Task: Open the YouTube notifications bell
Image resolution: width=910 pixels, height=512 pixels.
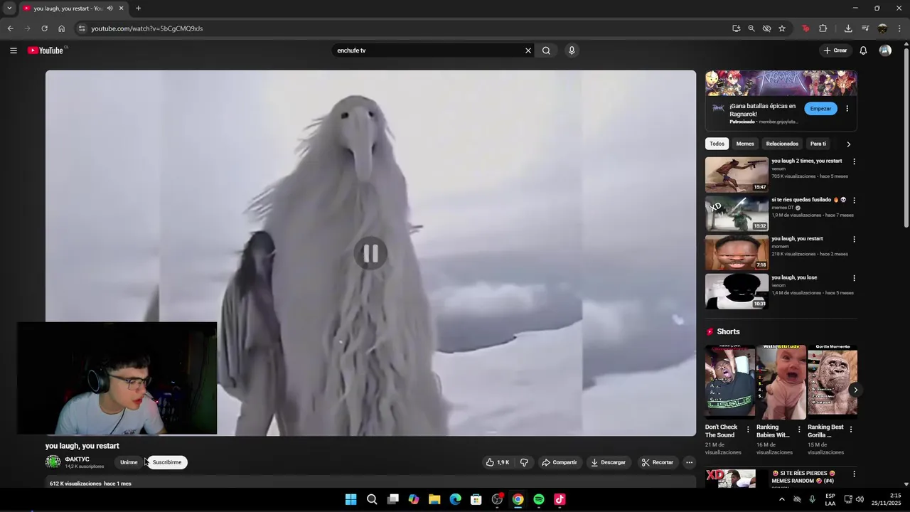Action: click(863, 50)
